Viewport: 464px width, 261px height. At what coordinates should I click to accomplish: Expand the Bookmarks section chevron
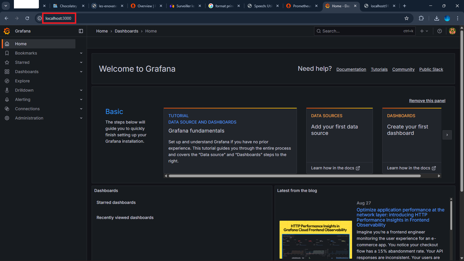pos(81,53)
